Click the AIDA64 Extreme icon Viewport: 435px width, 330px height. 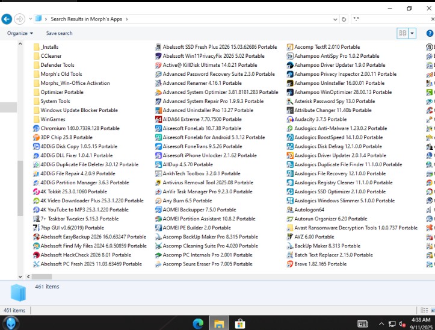158,119
